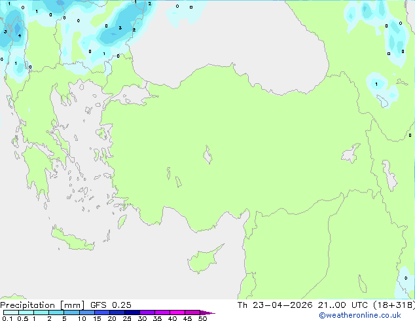The width and height of the screenshot is (415, 321).
Task: Pick the dark navy swatch between 25 and 30
Action: (x=132, y=312)
